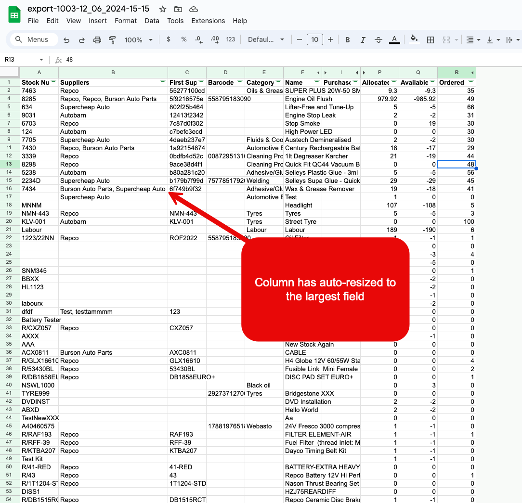
Task: Star the export-1003 spreadsheet
Action: (x=162, y=9)
